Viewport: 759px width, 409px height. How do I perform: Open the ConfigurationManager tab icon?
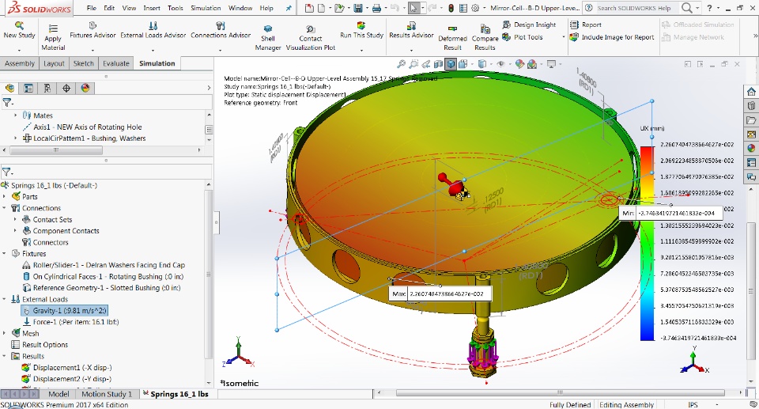[x=47, y=88]
